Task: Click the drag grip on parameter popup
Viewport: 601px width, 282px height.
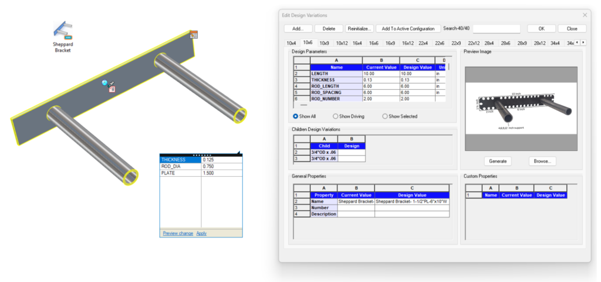Action: point(201,155)
